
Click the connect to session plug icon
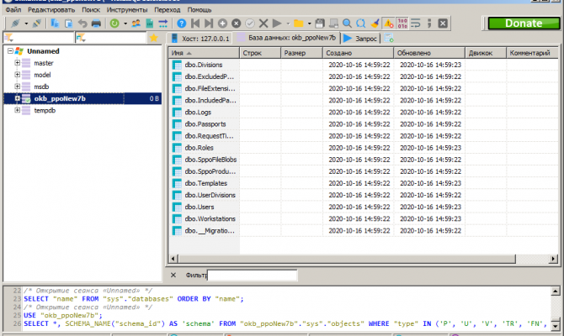(x=15, y=24)
